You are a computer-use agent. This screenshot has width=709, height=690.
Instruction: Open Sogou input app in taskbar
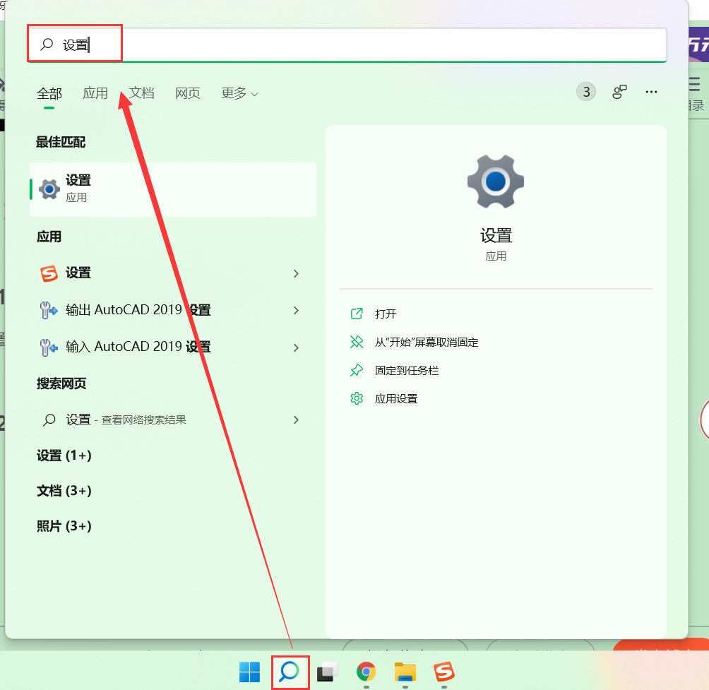[444, 672]
